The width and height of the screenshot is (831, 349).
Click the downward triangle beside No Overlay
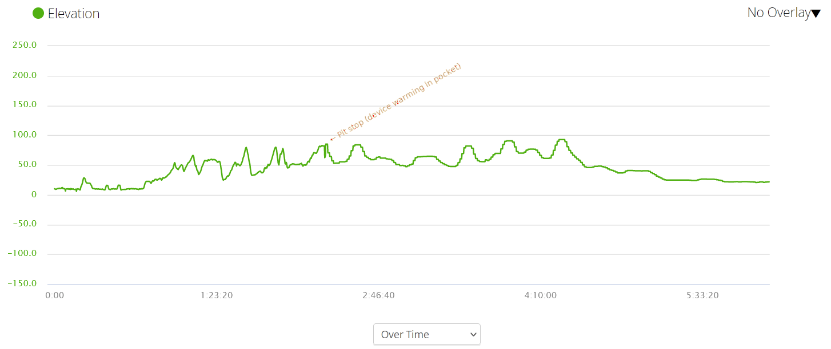tap(817, 13)
